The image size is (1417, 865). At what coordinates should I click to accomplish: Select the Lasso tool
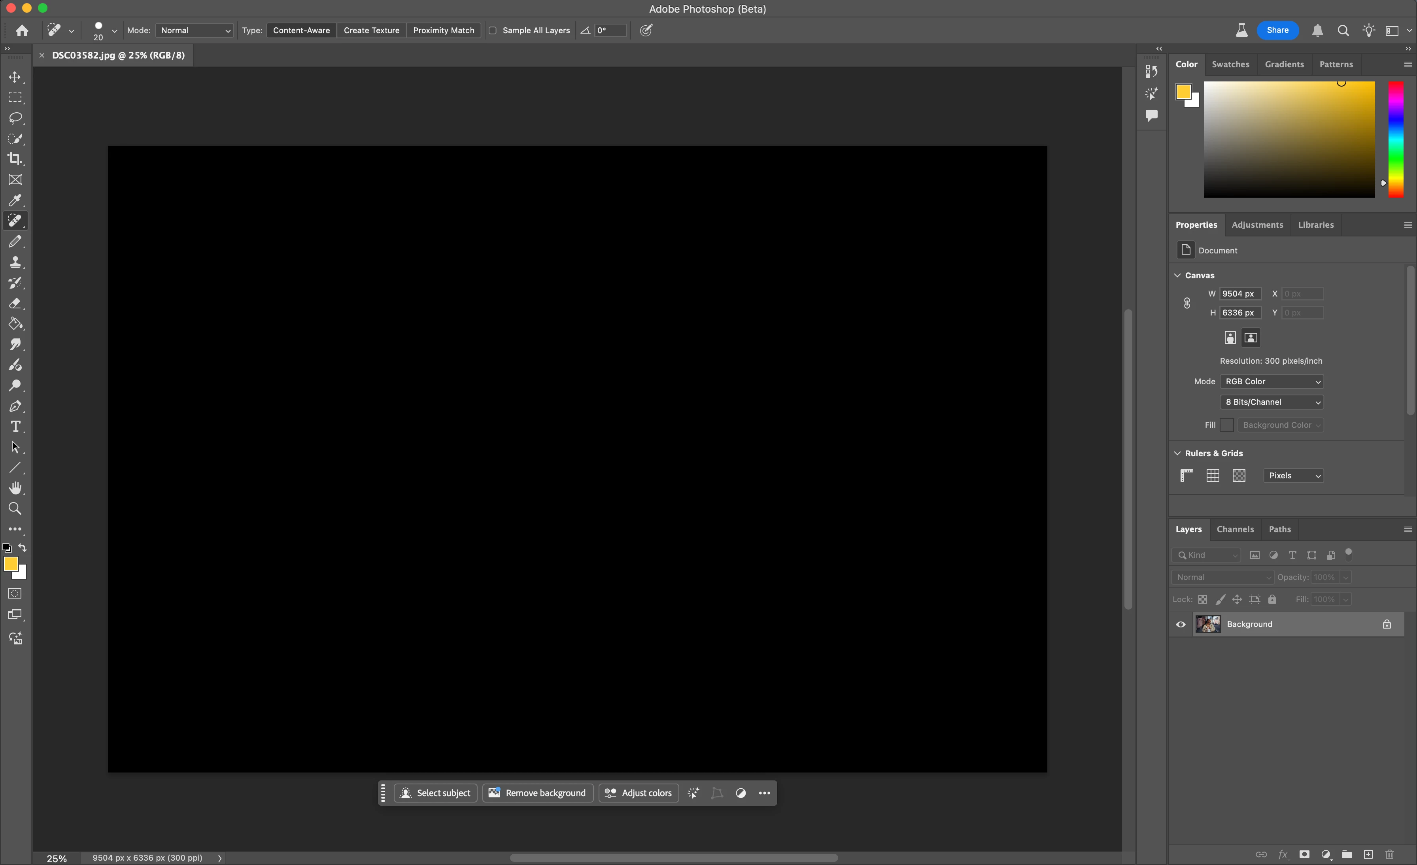(15, 118)
